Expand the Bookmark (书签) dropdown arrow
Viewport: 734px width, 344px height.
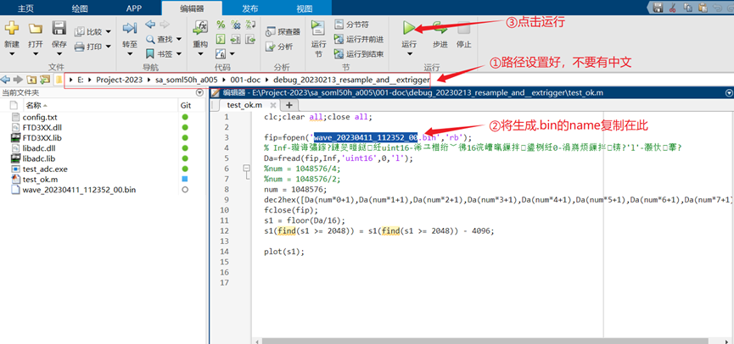(x=178, y=53)
